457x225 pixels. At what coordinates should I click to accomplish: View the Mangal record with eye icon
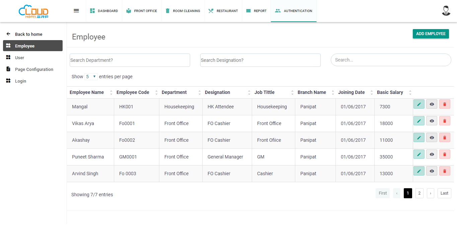tap(432, 104)
